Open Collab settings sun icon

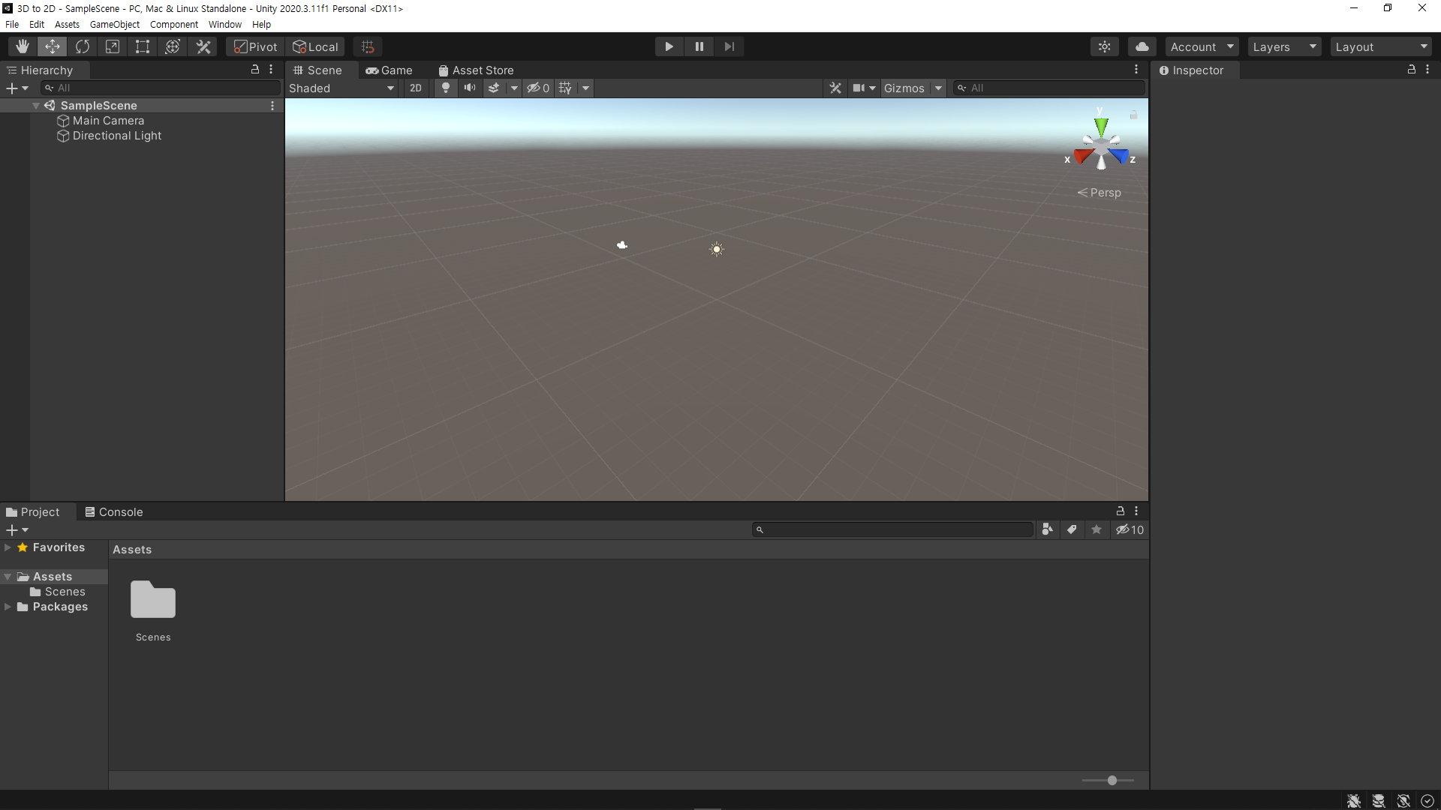click(1104, 46)
